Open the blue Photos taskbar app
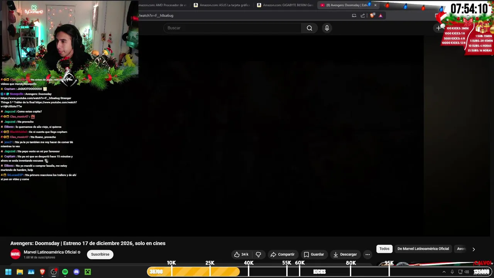Image resolution: width=494 pixels, height=278 pixels. (31, 272)
